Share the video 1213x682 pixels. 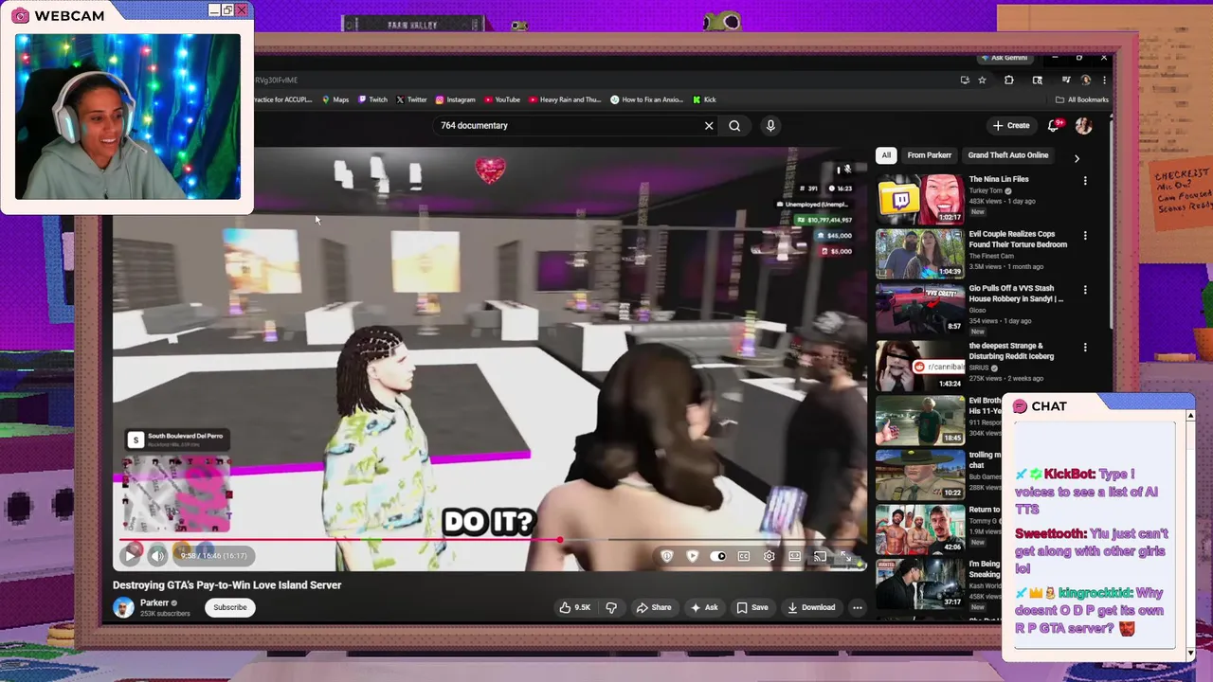654,607
